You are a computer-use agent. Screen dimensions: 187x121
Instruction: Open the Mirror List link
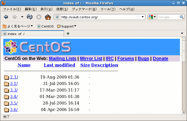click(x=91, y=58)
